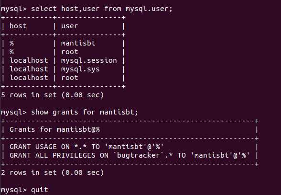Click the 'Grants for mantisbt@%' header
Viewport: 281px width, 195px height.
point(54,129)
